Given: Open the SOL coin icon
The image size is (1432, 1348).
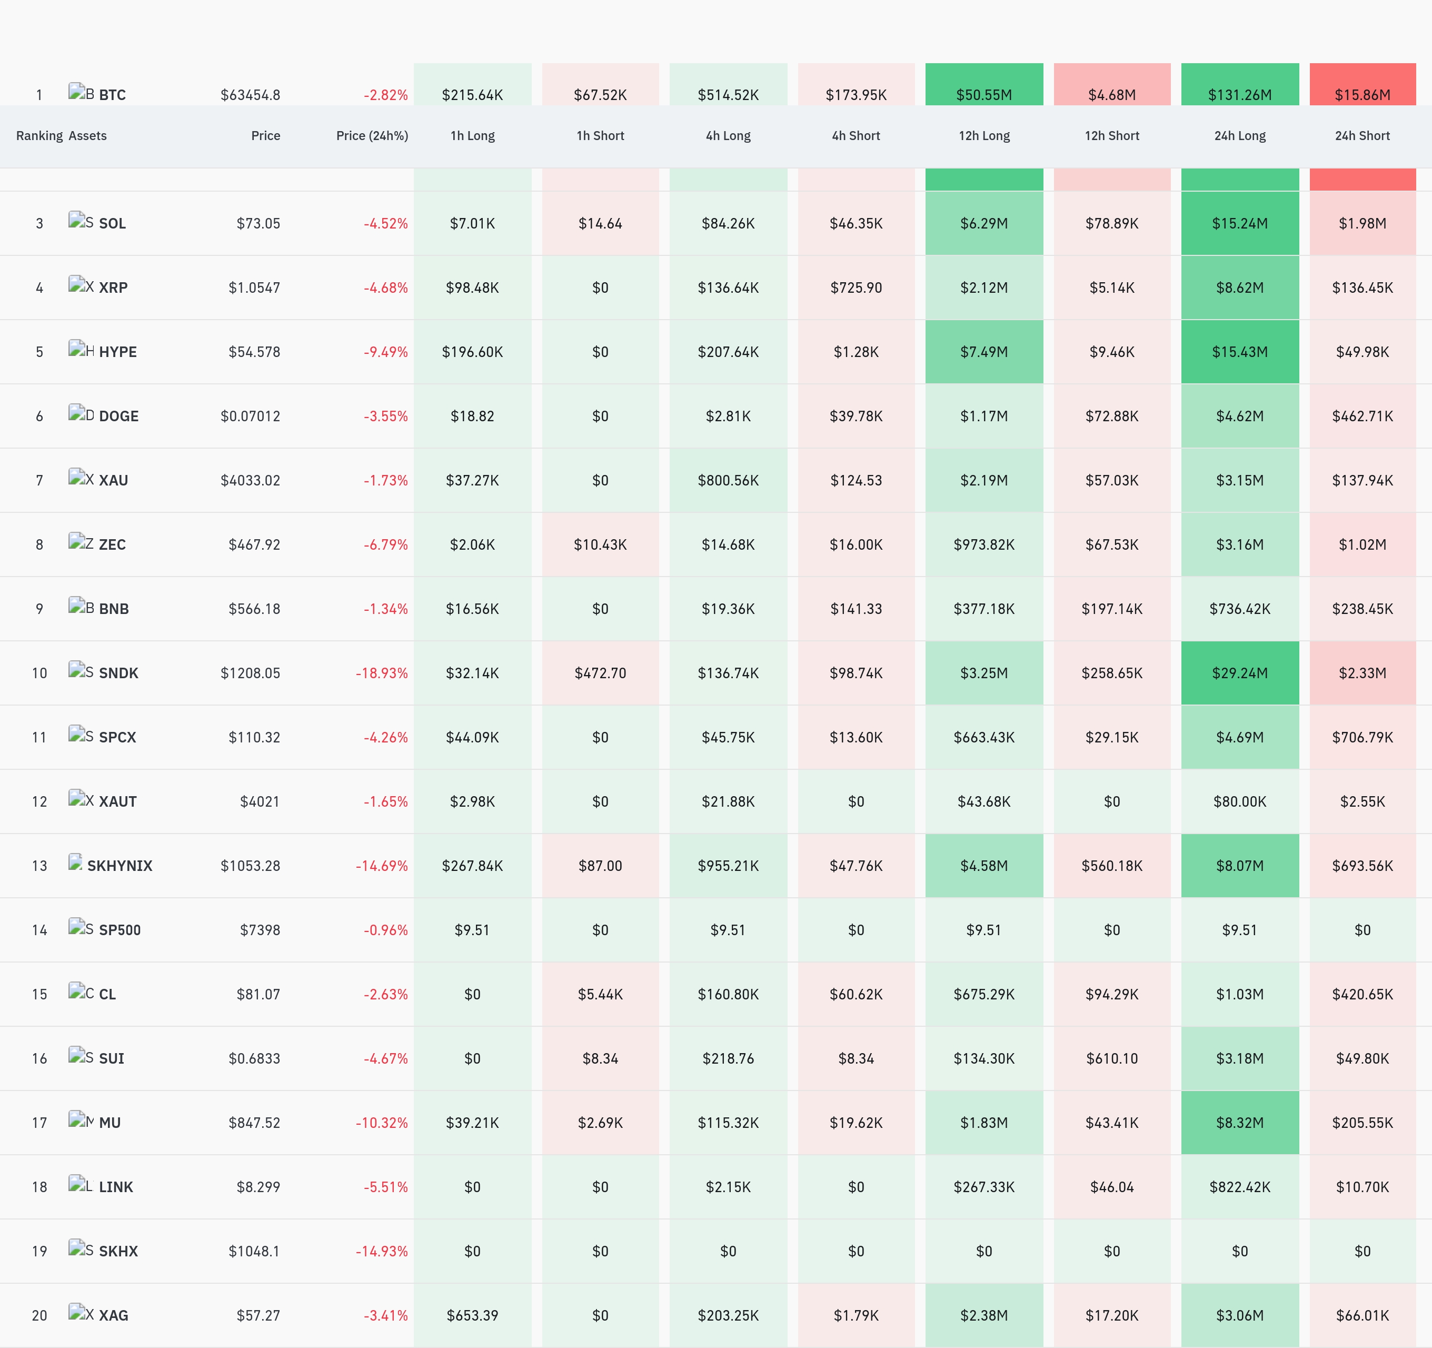Looking at the screenshot, I should 82,221.
